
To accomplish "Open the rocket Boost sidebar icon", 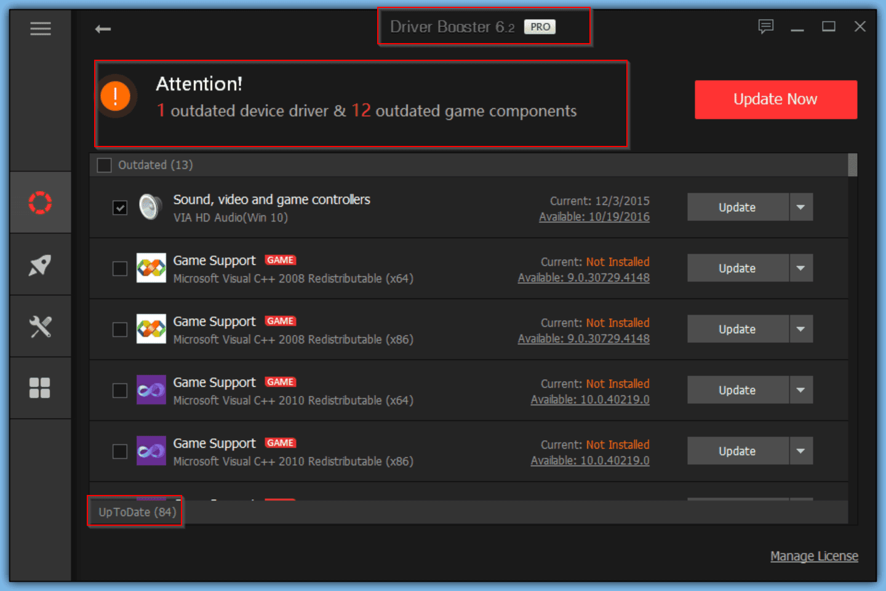I will 41,265.
